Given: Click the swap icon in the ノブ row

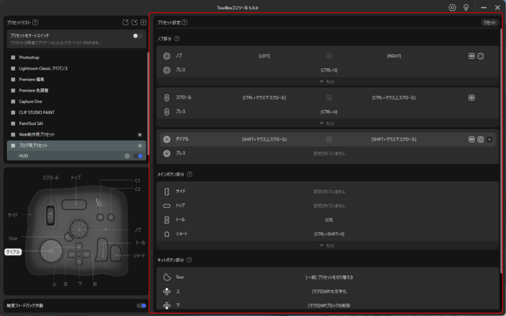Looking at the screenshot, I should click(x=329, y=56).
